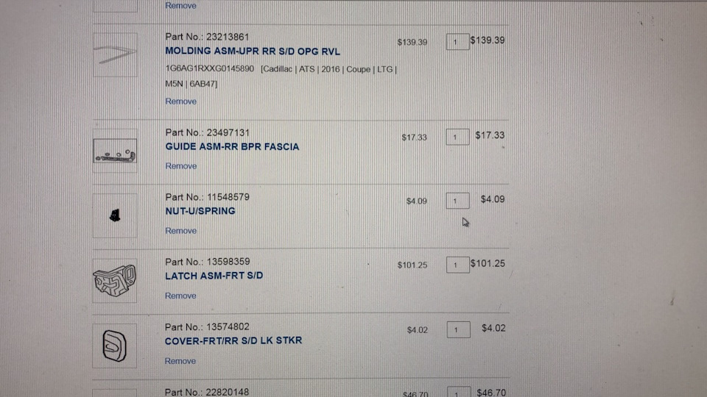Open the GUIDE ASM-RR BPR FASCIA thumbnail
The height and width of the screenshot is (397, 707).
coord(115,151)
